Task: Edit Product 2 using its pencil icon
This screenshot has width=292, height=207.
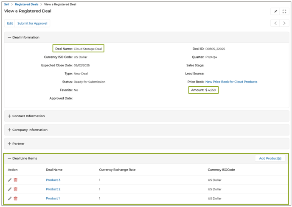Action: 10,189
